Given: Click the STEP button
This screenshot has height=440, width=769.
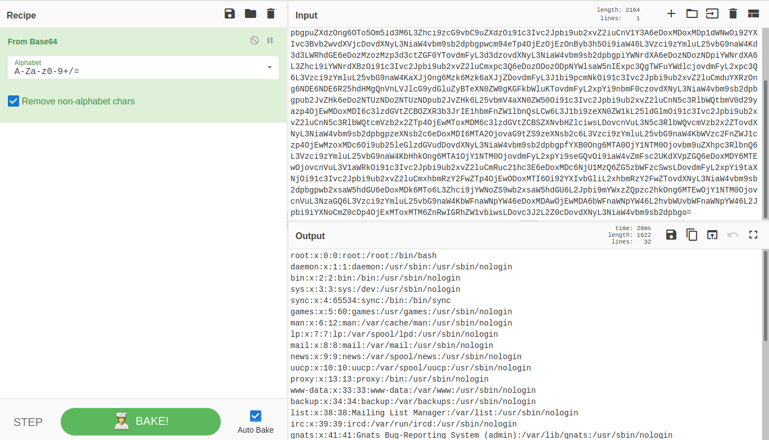Looking at the screenshot, I should point(28,422).
